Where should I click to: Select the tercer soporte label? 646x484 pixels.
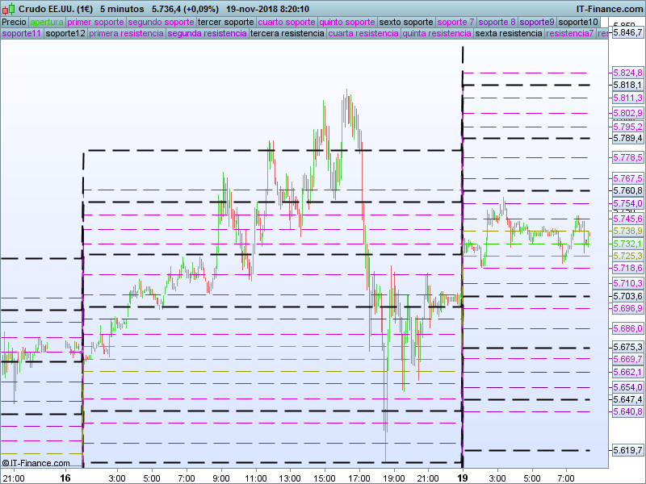226,22
